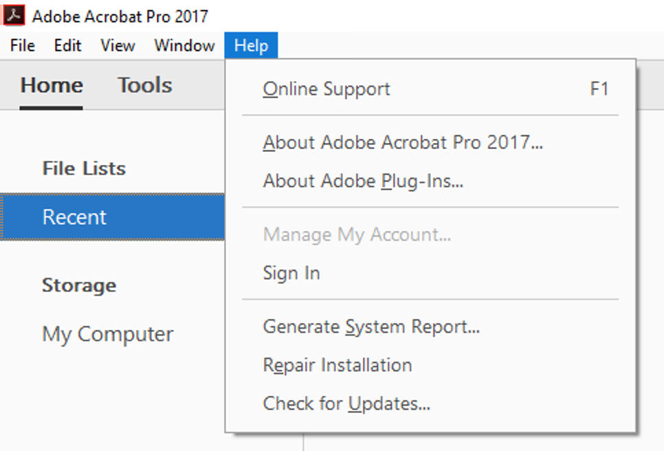Select Online Support from Help menu
The image size is (664, 451).
click(326, 88)
